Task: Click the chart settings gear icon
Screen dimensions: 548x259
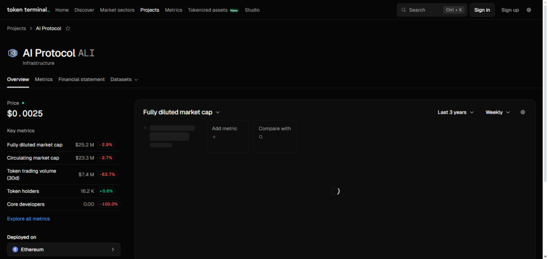Action: [523, 112]
